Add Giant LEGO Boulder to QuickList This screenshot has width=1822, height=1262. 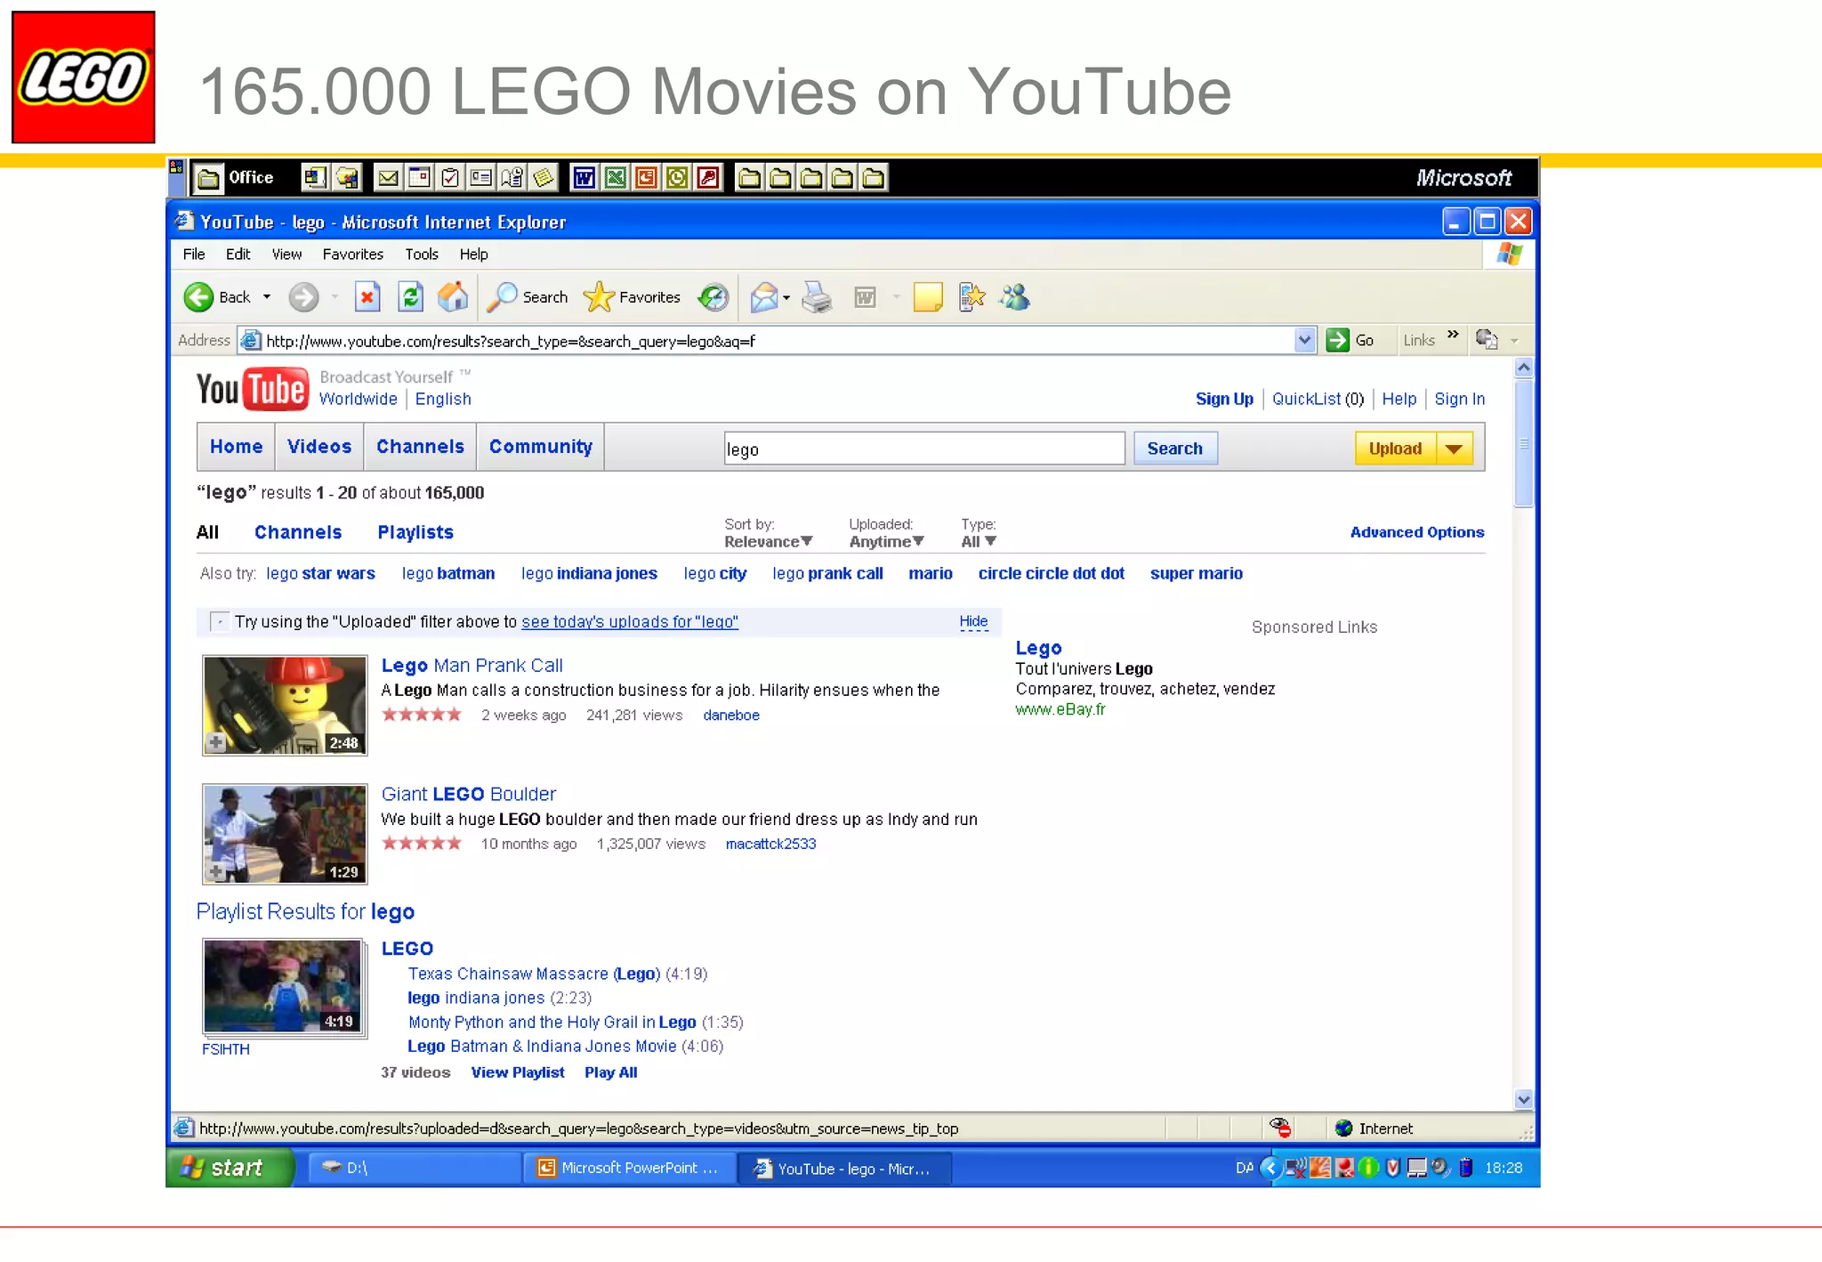(x=215, y=871)
